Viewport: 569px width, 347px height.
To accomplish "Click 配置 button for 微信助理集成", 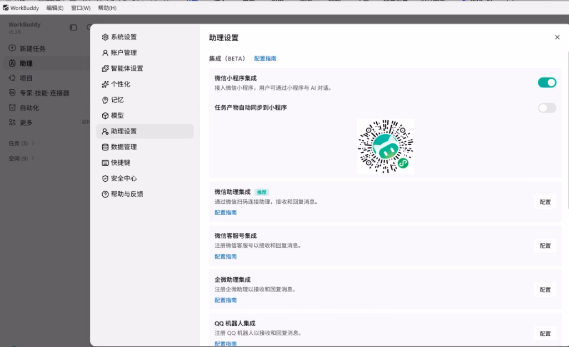I will 545,202.
